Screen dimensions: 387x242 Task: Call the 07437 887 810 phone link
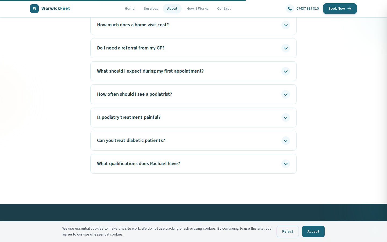click(x=307, y=9)
